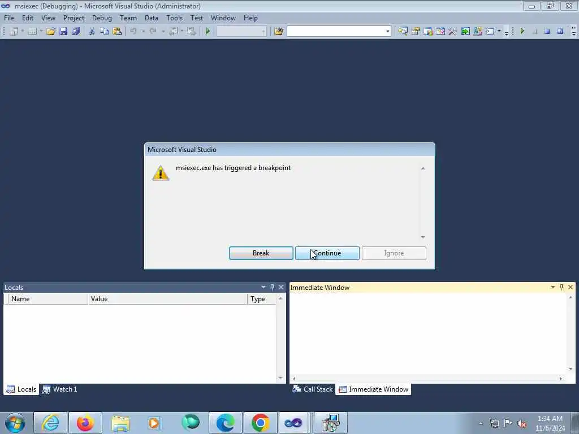Click the Copy icon in toolbar
The width and height of the screenshot is (579, 434).
[105, 32]
